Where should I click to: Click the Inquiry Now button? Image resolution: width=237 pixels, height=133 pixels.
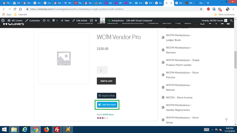click(x=107, y=96)
